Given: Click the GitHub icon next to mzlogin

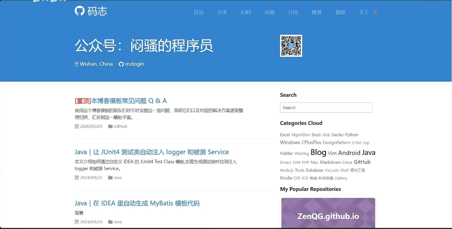Looking at the screenshot, I should tap(121, 64).
